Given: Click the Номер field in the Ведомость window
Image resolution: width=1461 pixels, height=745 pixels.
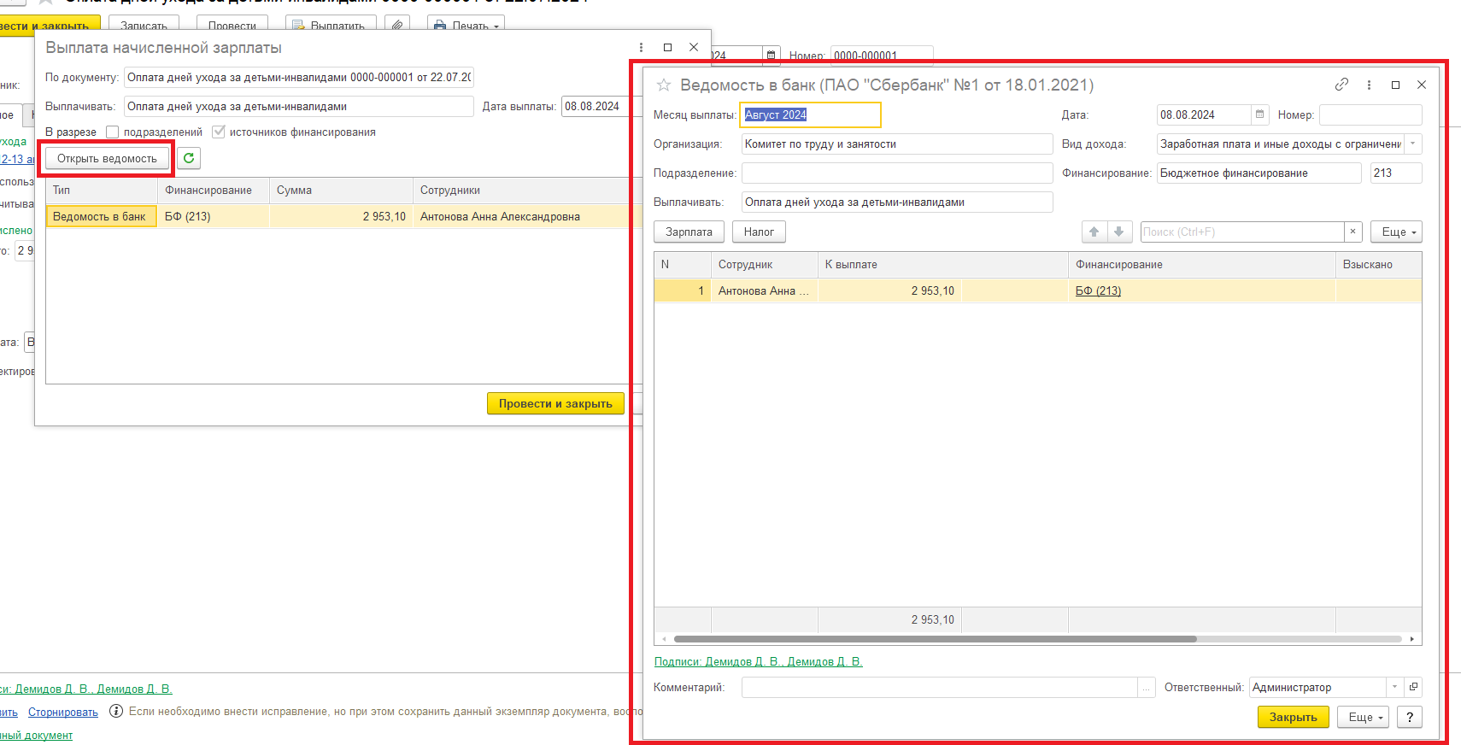Looking at the screenshot, I should pos(1370,114).
